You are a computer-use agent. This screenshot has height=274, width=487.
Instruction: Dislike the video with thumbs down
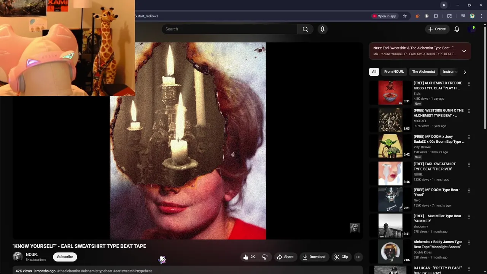point(265,257)
